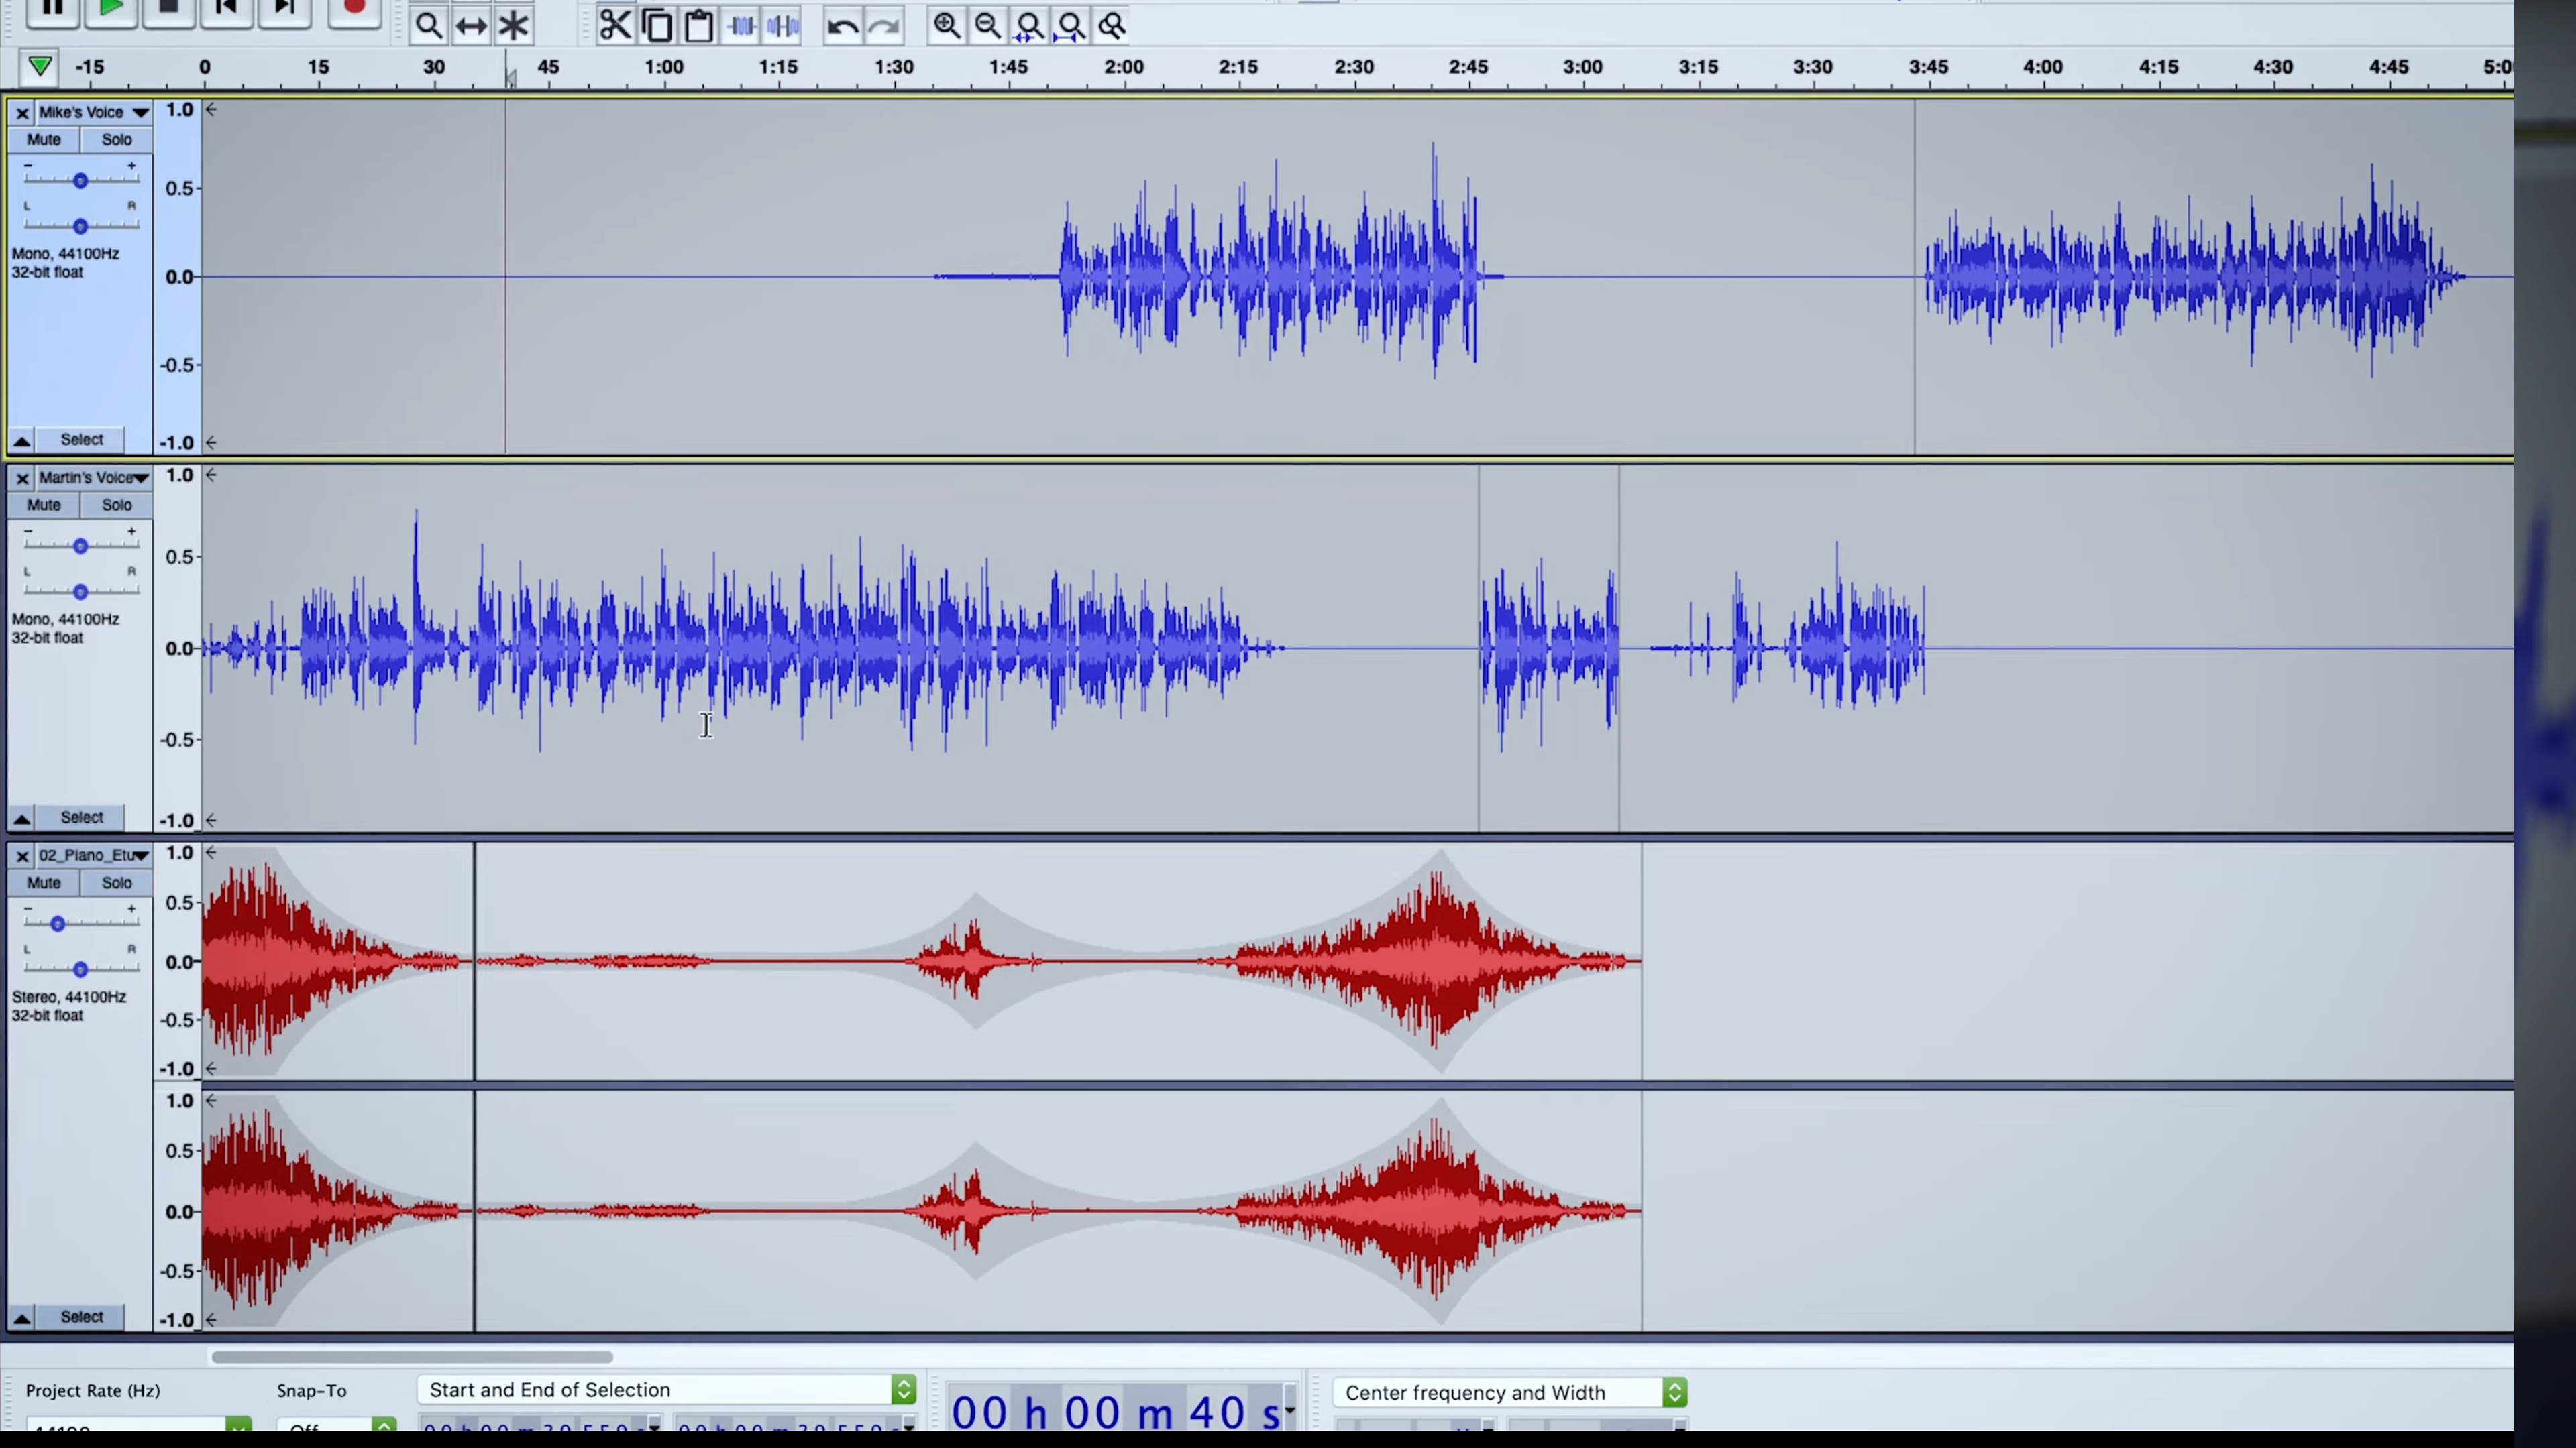
Task: Silence the selected audio
Action: pyautogui.click(x=783, y=26)
